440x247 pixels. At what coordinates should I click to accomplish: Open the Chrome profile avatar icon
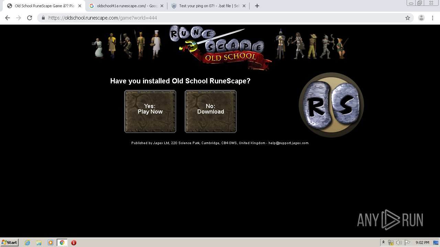pos(421,18)
